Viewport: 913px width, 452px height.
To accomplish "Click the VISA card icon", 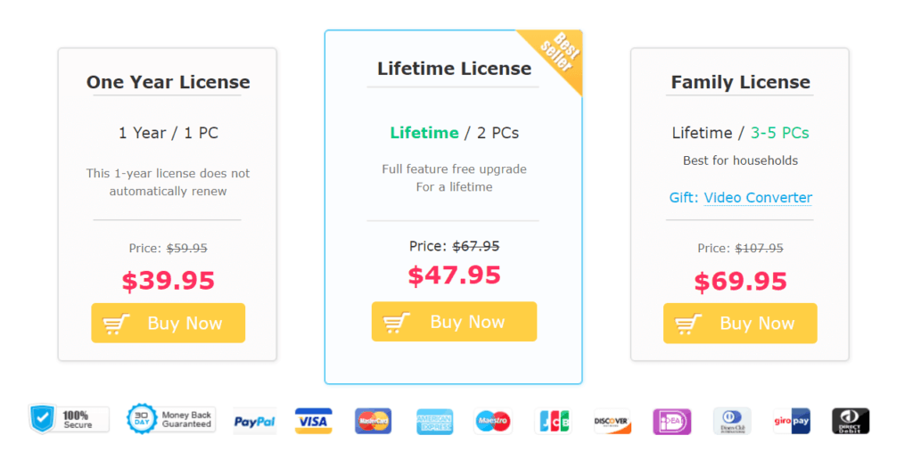I will click(313, 421).
